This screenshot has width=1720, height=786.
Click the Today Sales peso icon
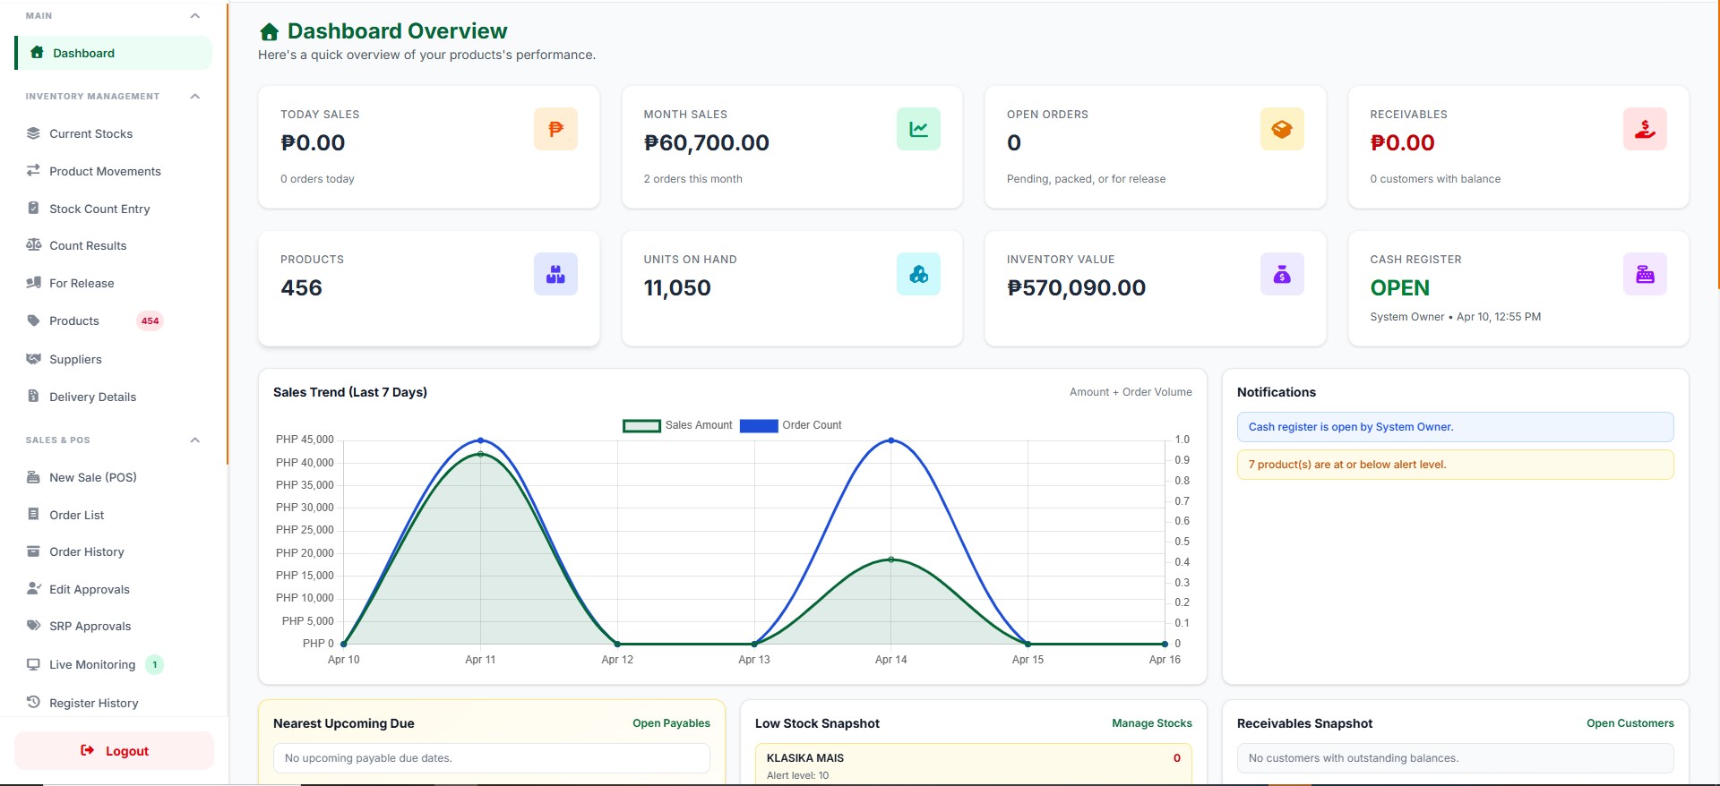[555, 129]
